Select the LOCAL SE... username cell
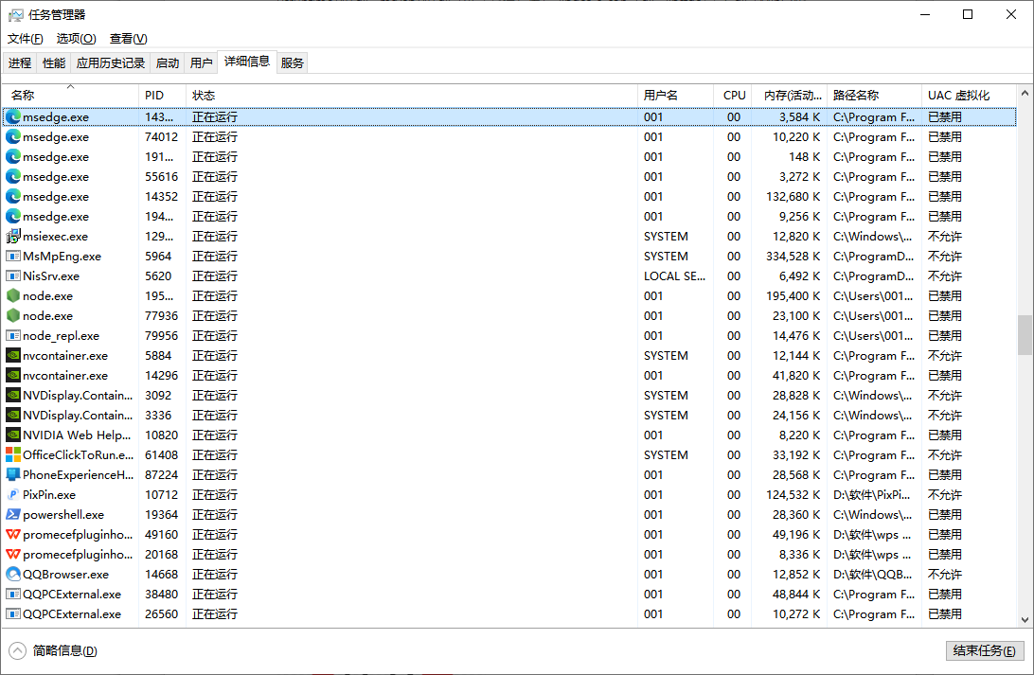Image resolution: width=1034 pixels, height=675 pixels. click(674, 275)
